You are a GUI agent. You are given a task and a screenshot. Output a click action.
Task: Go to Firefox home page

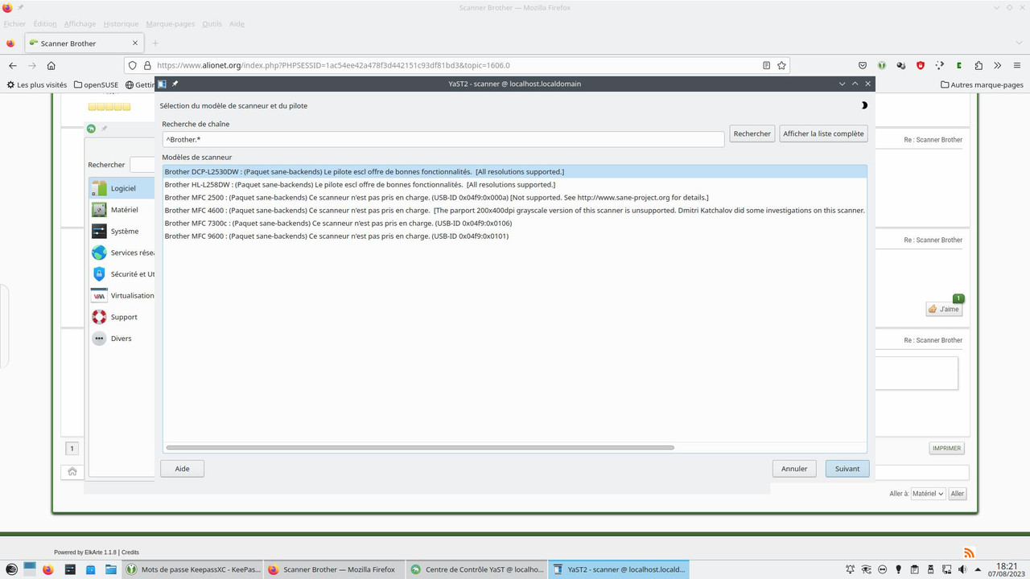(51, 65)
